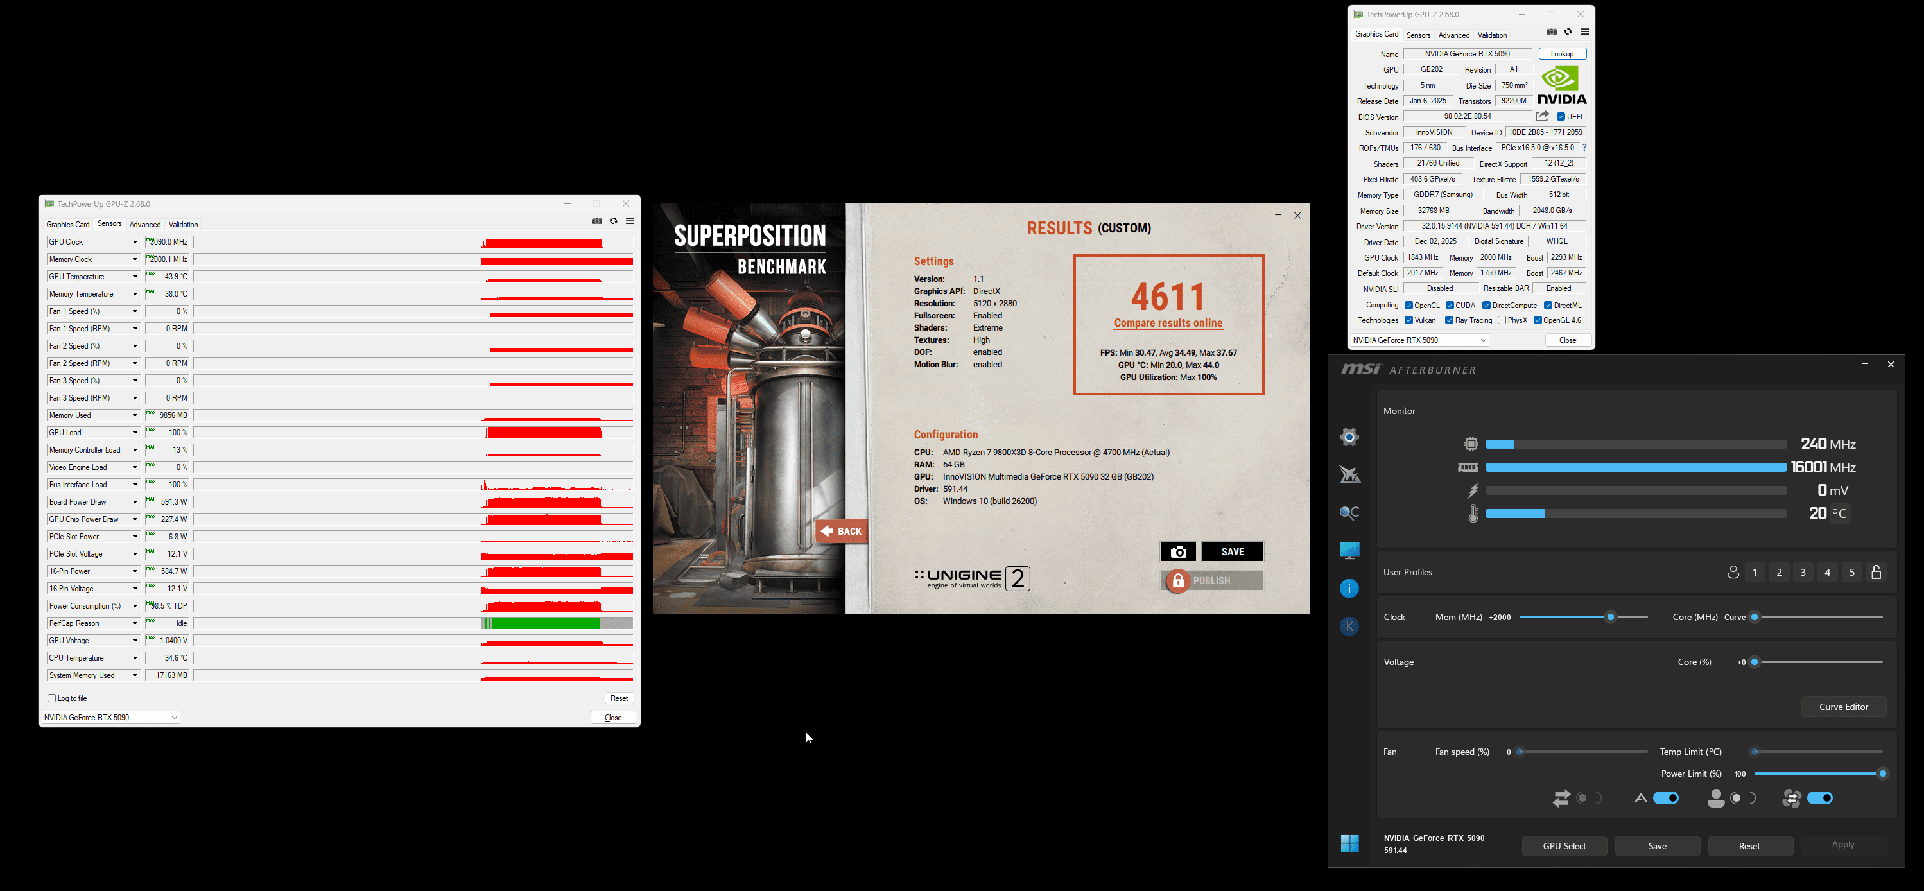Screen dimensions: 1924x891
Task: Click the BIOS Version share/export icon
Action: 1541,116
